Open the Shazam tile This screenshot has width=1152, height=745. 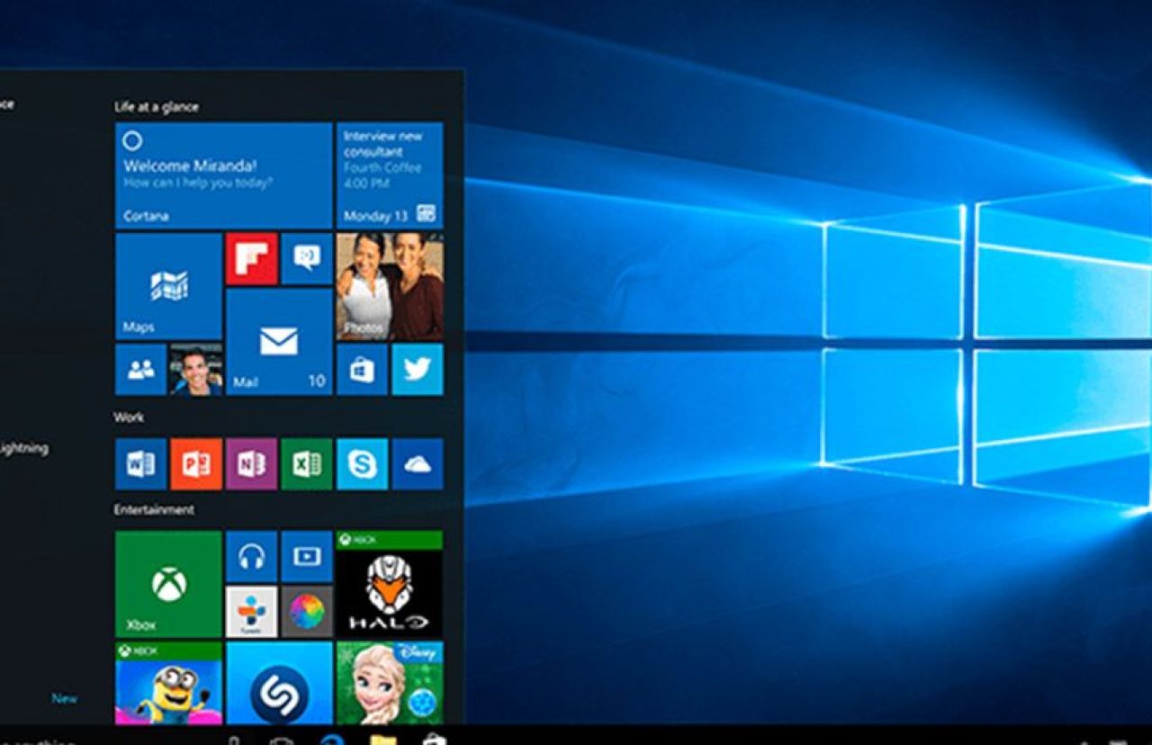[279, 682]
